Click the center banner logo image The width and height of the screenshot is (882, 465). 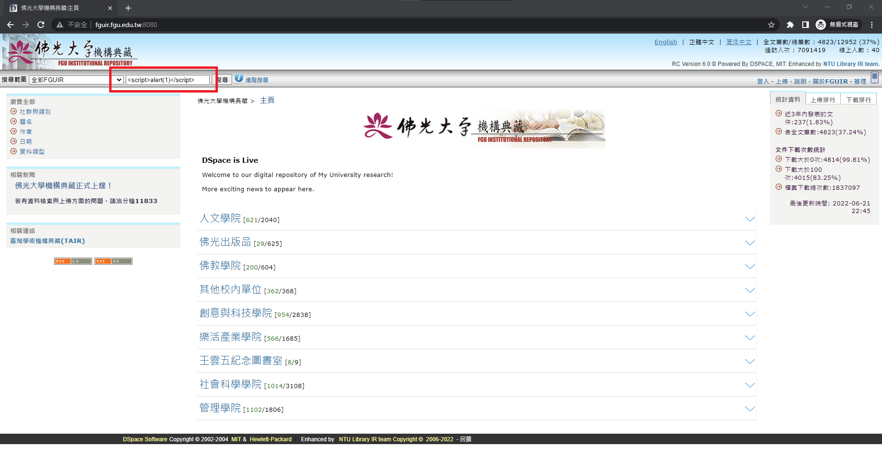tap(484, 128)
